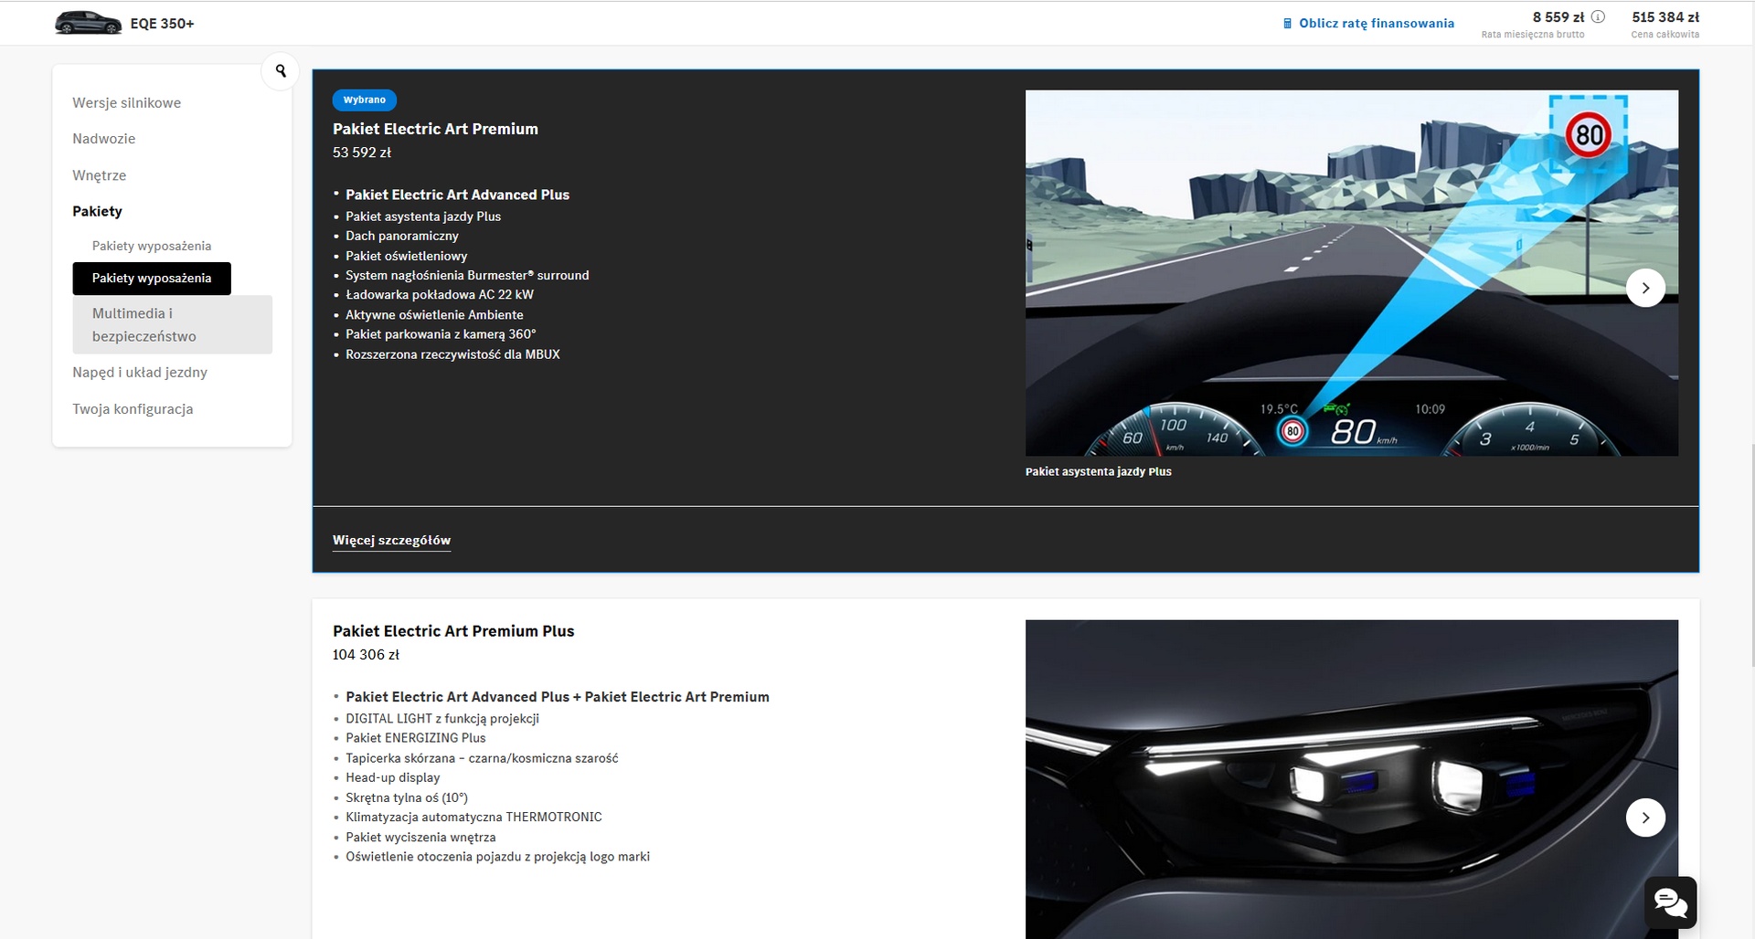1755x939 pixels.
Task: Click the search magnifier icon in sidebar
Action: (281, 70)
